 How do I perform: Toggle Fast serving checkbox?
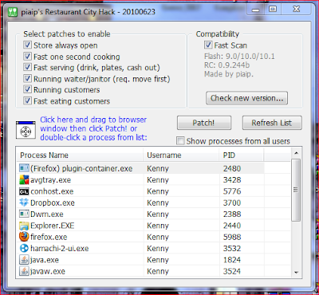point(27,67)
